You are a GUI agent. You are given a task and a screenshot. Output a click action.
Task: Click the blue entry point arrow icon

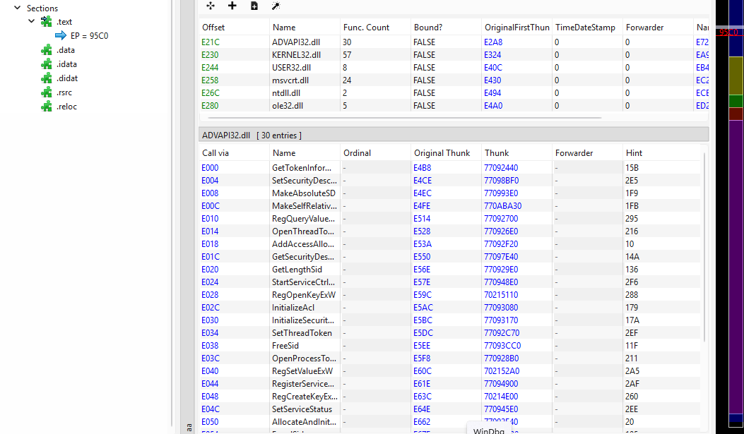tap(61, 35)
